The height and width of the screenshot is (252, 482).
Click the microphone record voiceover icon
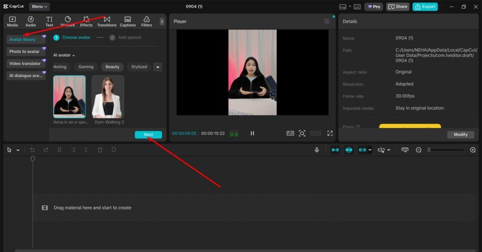tap(317, 150)
